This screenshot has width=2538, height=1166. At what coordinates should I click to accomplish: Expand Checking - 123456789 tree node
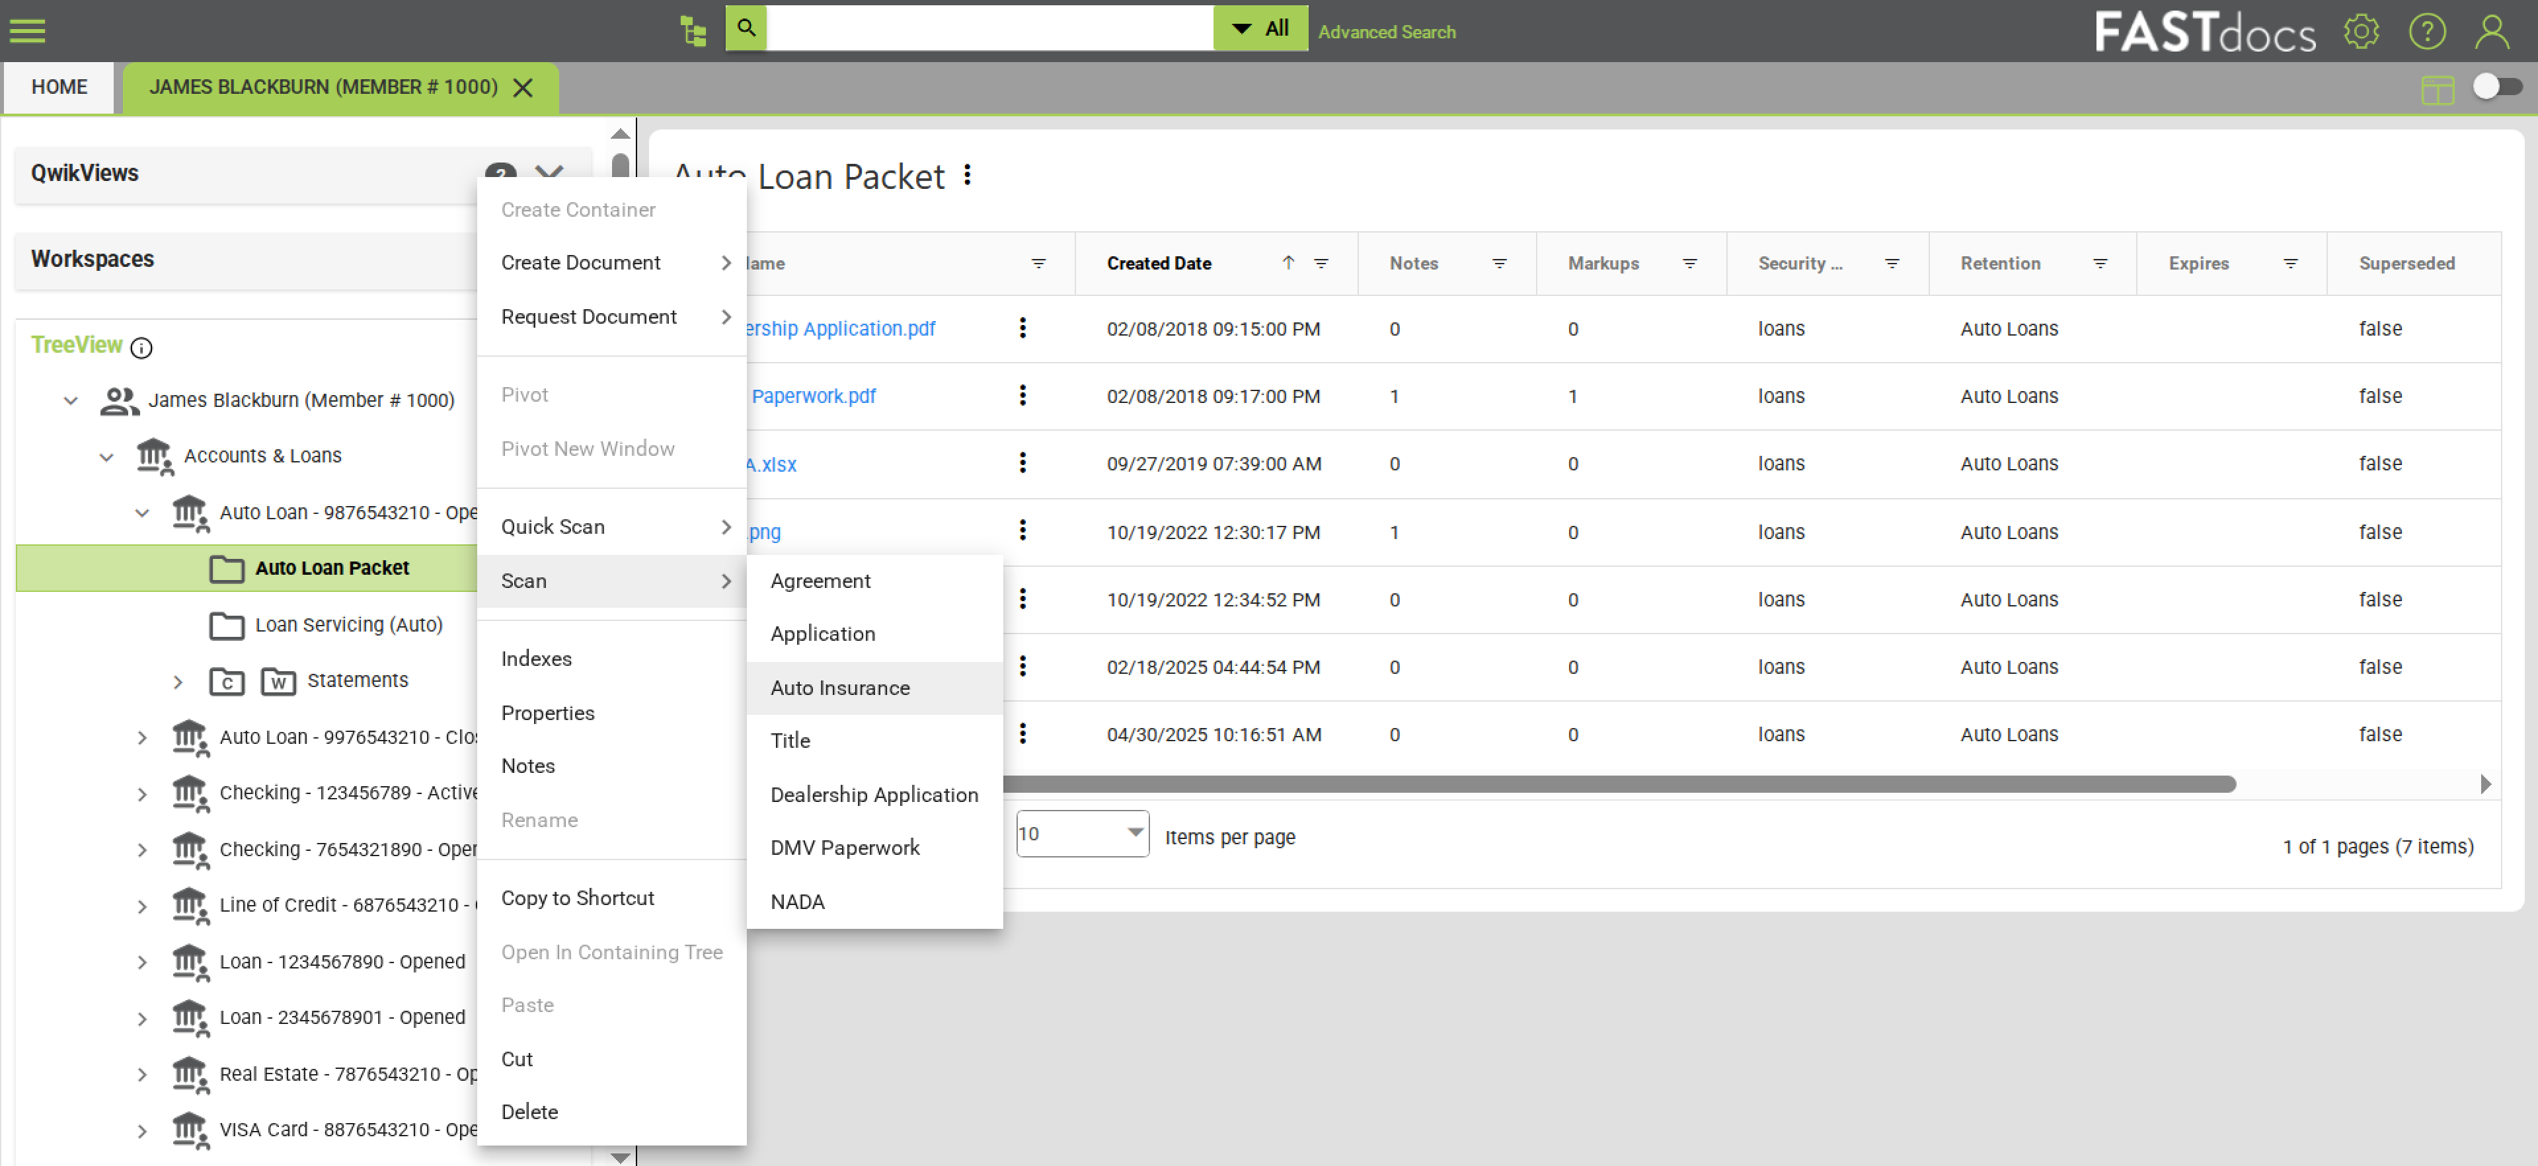[x=142, y=794]
